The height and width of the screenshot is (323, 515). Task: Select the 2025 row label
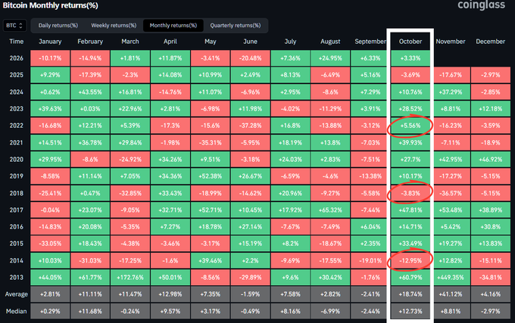point(17,75)
